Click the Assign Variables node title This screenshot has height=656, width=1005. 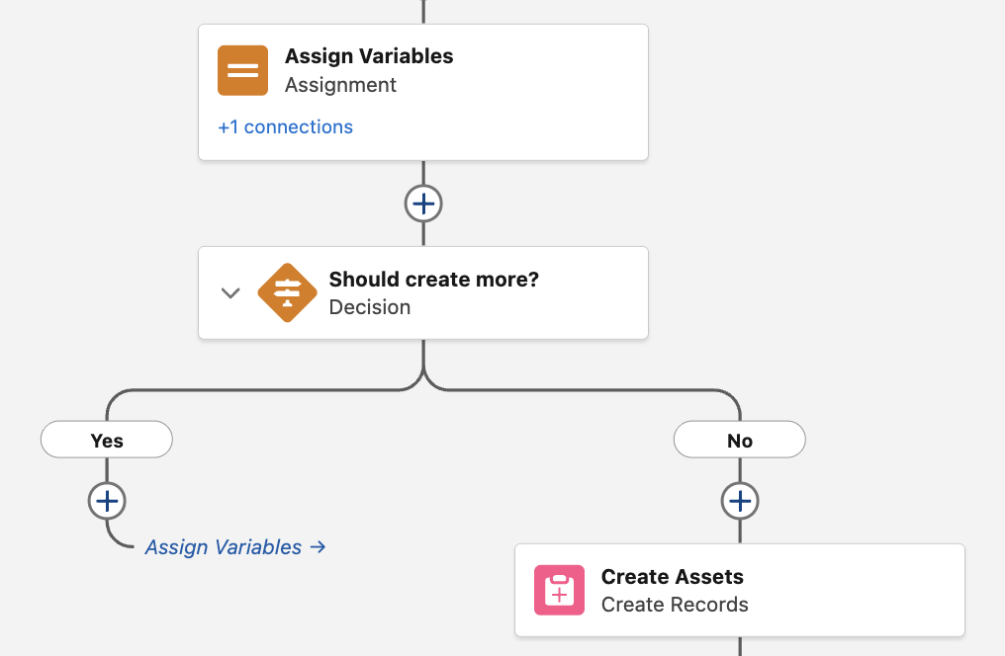click(x=369, y=56)
